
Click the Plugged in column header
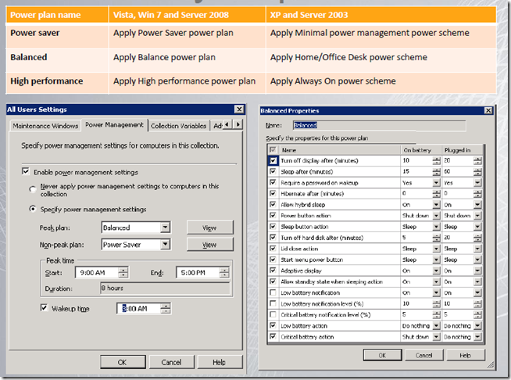pos(462,150)
